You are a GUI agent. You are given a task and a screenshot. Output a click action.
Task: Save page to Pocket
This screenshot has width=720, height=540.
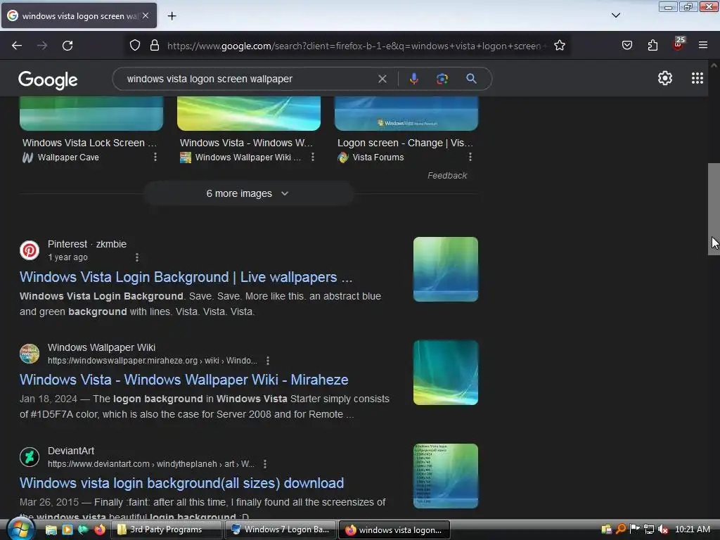(626, 45)
